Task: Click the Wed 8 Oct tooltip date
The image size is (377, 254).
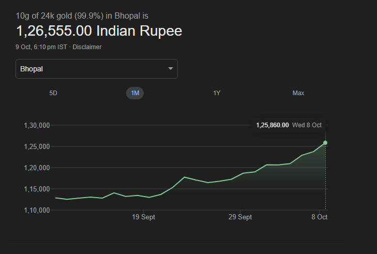Action: tap(307, 125)
